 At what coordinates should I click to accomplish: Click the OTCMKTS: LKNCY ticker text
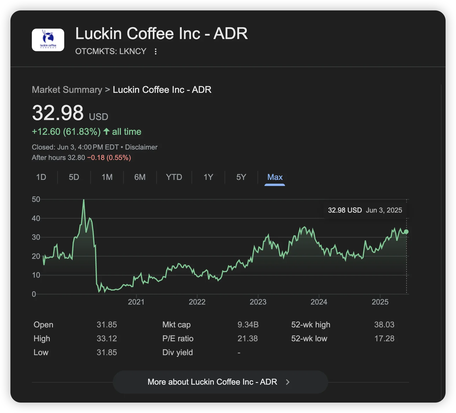point(111,51)
